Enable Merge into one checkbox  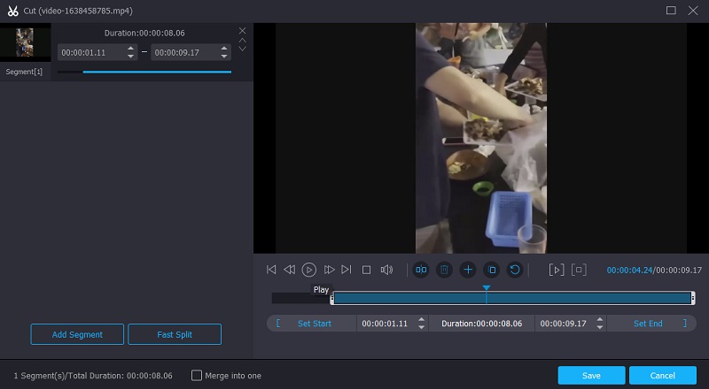pos(197,376)
